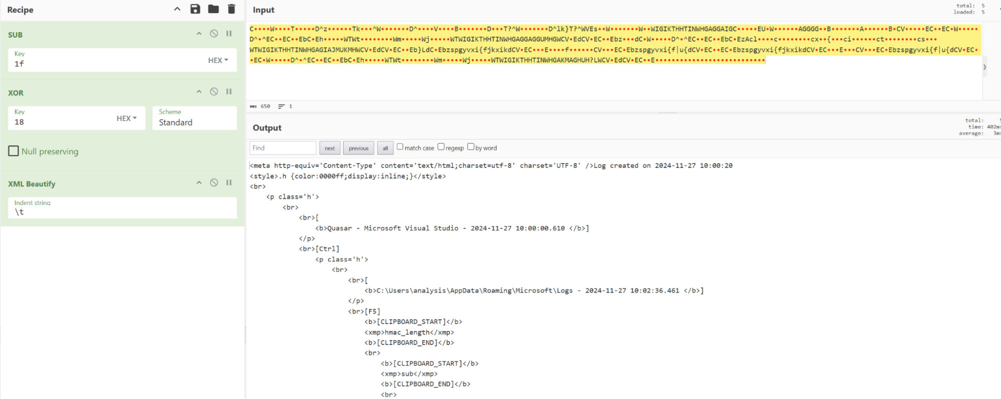Viewport: 1001px width, 399px height.
Task: Clear the recipe with trash icon
Action: pyautogui.click(x=231, y=9)
